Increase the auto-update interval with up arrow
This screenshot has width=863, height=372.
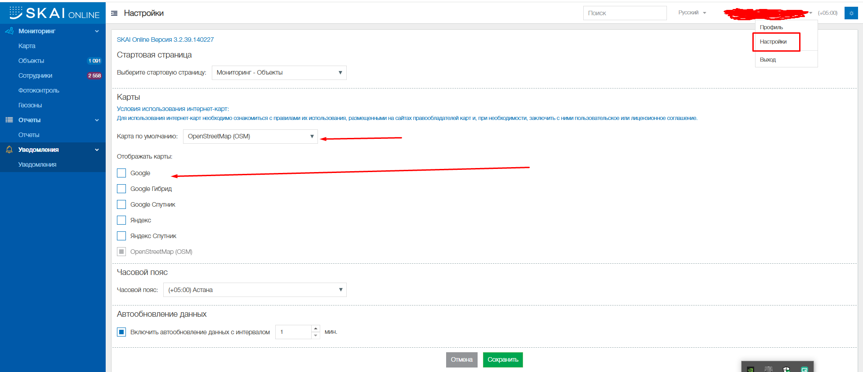click(x=316, y=328)
